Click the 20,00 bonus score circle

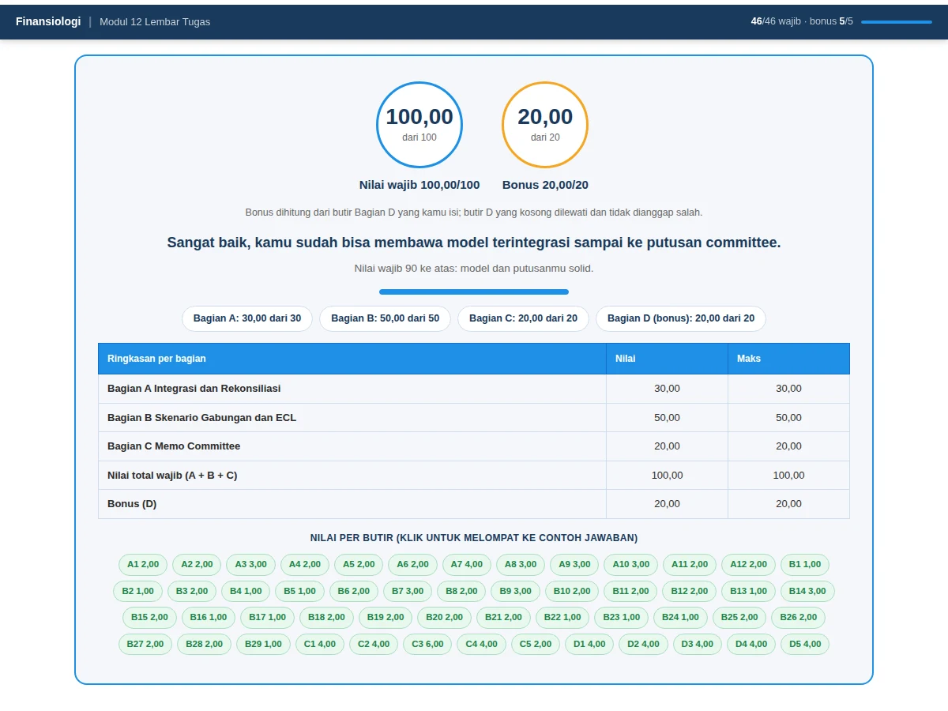point(545,125)
